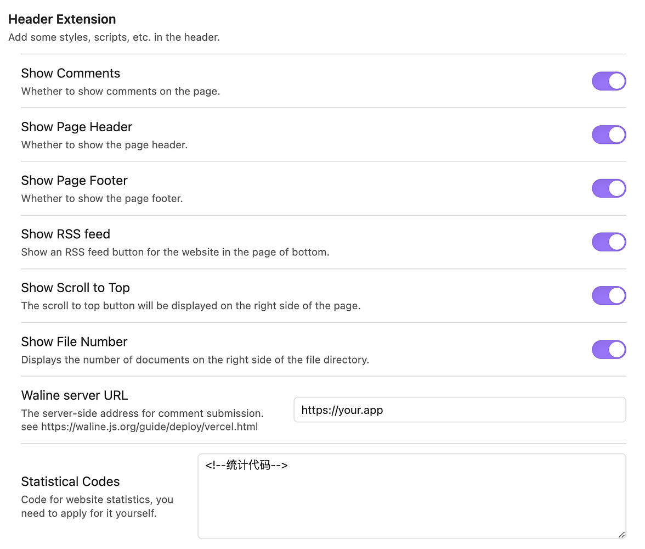Click the Waline server URL setting title
The height and width of the screenshot is (549, 645).
click(x=75, y=395)
